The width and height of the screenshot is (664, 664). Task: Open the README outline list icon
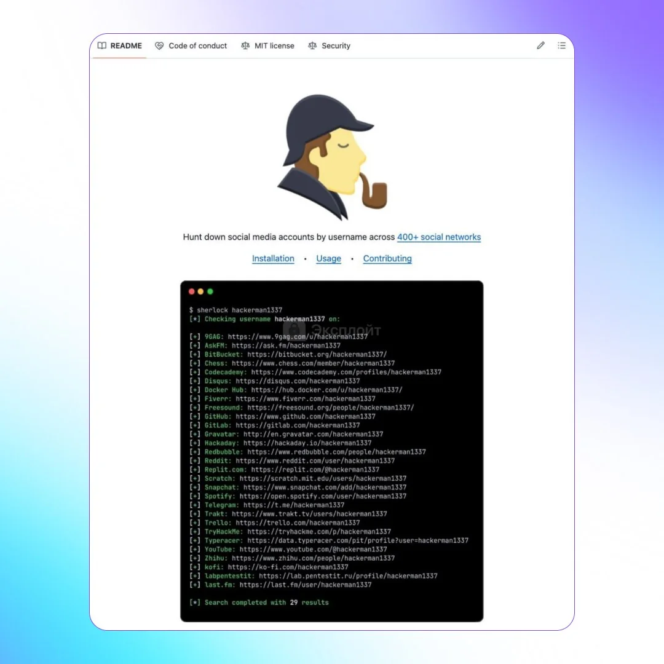coord(561,45)
